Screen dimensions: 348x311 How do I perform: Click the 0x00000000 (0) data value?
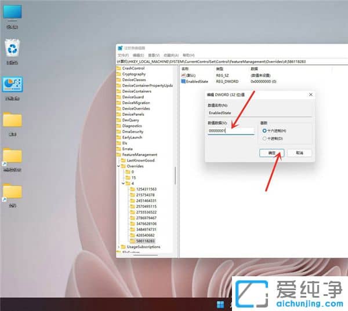[x=263, y=81]
